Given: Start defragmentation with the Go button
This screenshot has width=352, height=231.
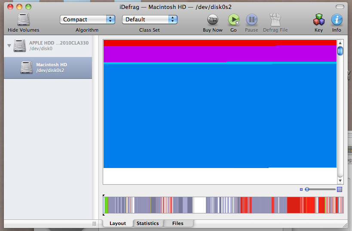Looking at the screenshot, I should coord(233,20).
